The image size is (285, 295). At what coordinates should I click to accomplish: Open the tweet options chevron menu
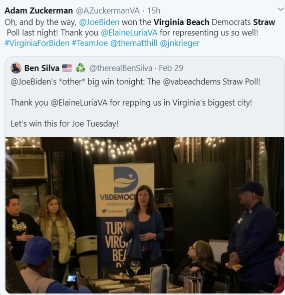click(280, 9)
